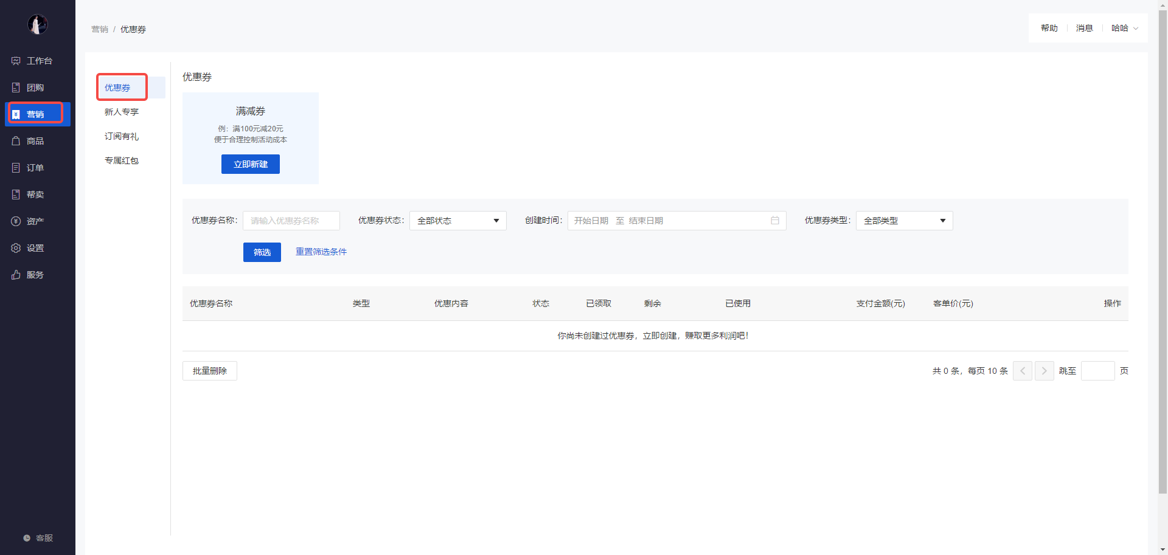
Task: Click the calendar icon in date range
Action: 775,221
